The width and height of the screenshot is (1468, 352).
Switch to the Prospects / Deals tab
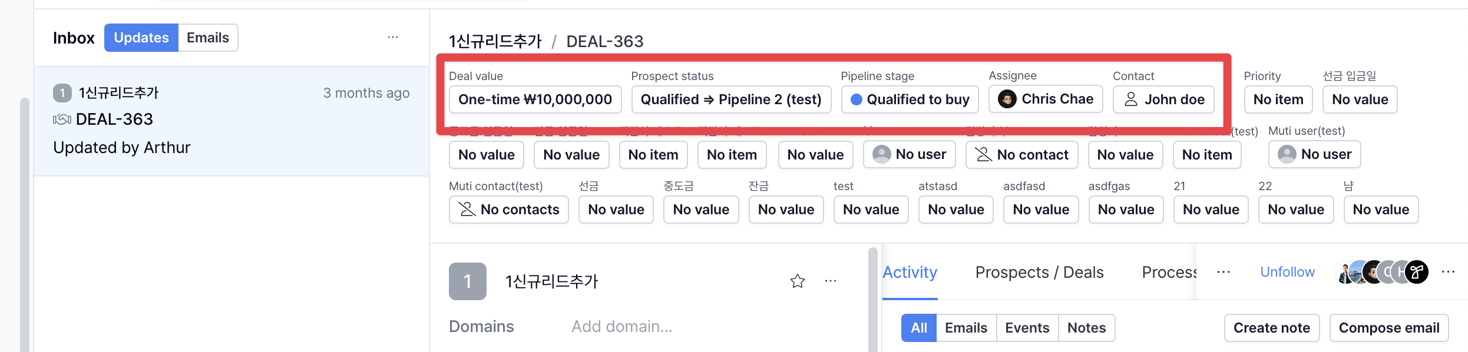[x=1039, y=272]
